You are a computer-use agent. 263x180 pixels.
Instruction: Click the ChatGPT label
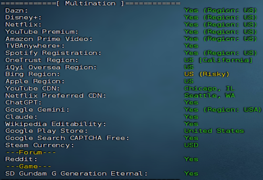point(23,103)
